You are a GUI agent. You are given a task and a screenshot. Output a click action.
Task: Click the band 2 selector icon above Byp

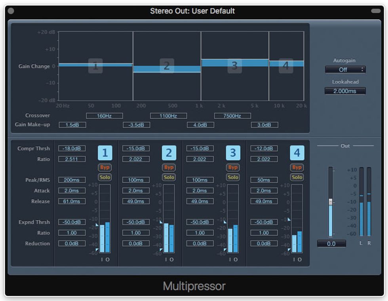[x=169, y=152]
